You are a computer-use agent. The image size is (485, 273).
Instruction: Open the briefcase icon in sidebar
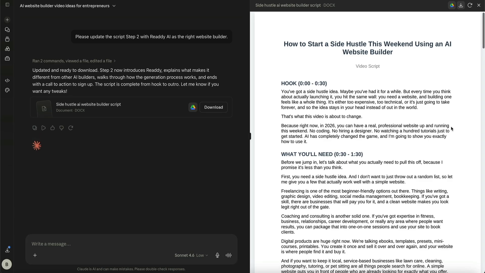tap(7, 58)
